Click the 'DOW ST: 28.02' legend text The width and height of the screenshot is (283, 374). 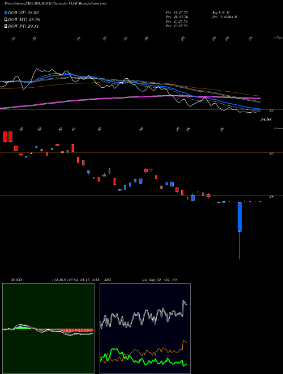pos(23,12)
